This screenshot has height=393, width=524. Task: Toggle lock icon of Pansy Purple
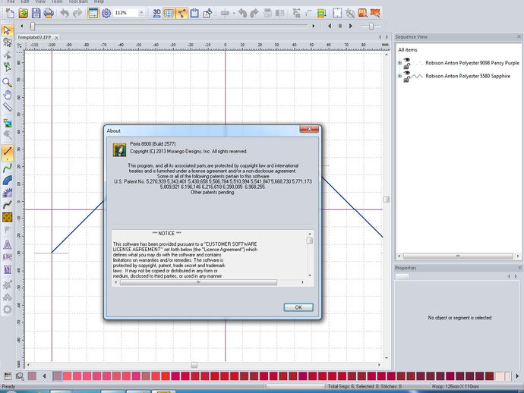click(407, 67)
